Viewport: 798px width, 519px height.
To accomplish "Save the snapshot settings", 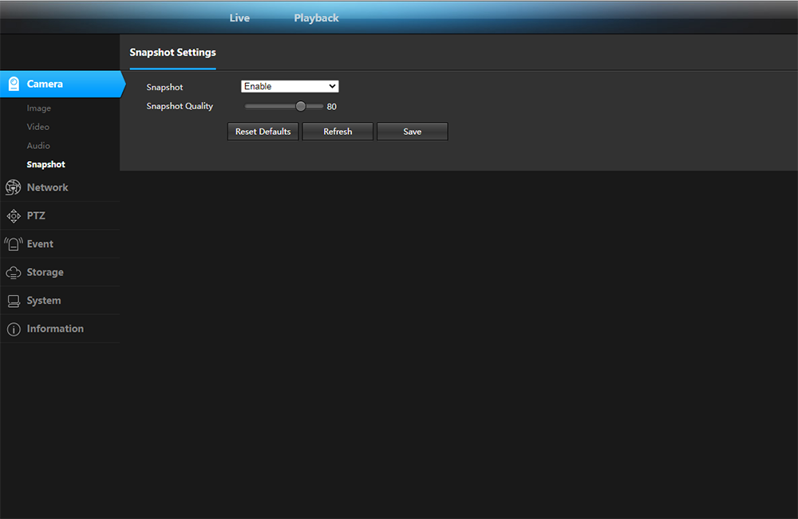I will point(412,132).
